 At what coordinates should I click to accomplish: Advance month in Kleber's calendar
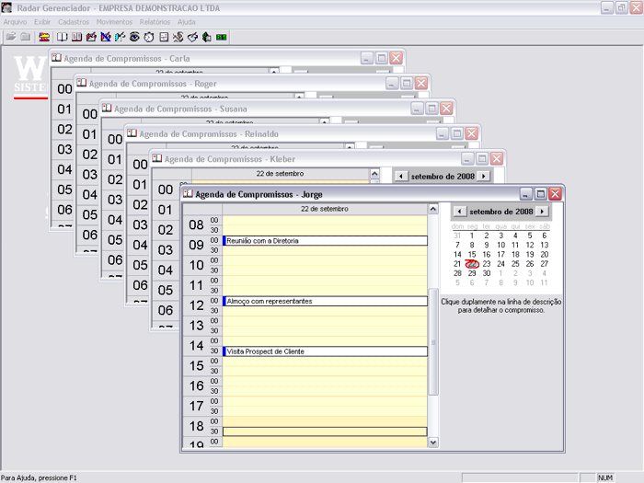pos(483,176)
